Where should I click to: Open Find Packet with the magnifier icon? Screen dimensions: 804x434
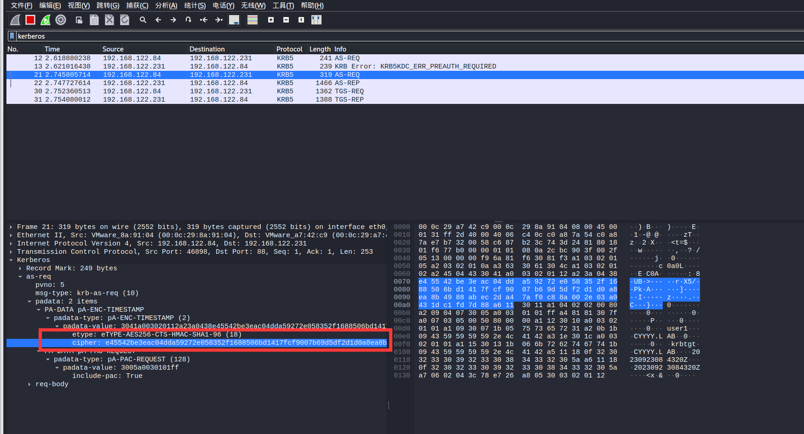(143, 20)
